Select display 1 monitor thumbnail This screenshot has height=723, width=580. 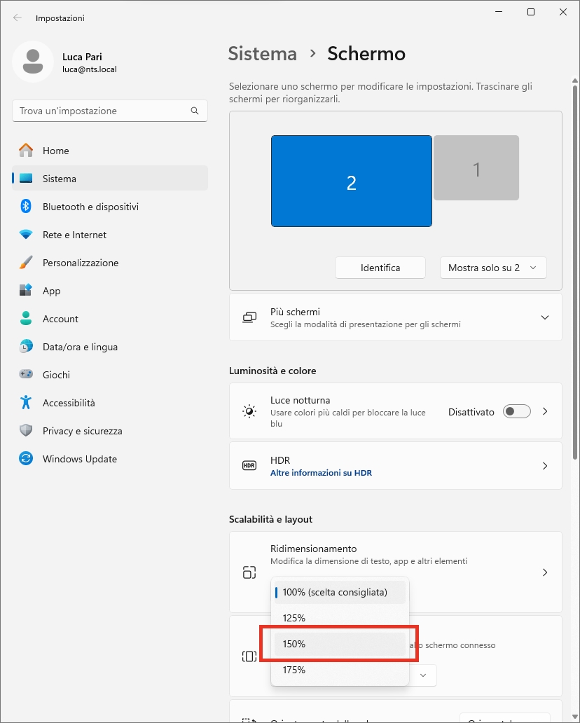476,168
